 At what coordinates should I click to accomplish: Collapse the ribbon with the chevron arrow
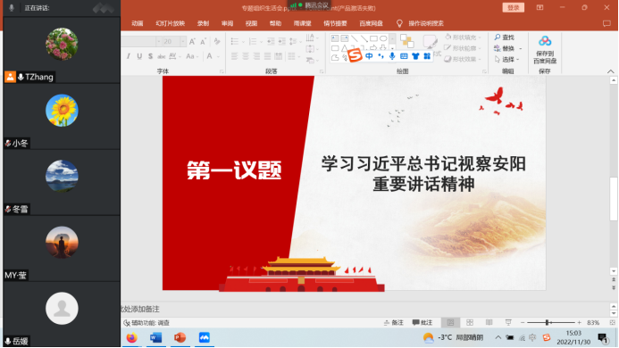(610, 71)
